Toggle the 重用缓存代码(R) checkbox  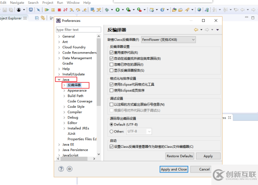pos(112,53)
